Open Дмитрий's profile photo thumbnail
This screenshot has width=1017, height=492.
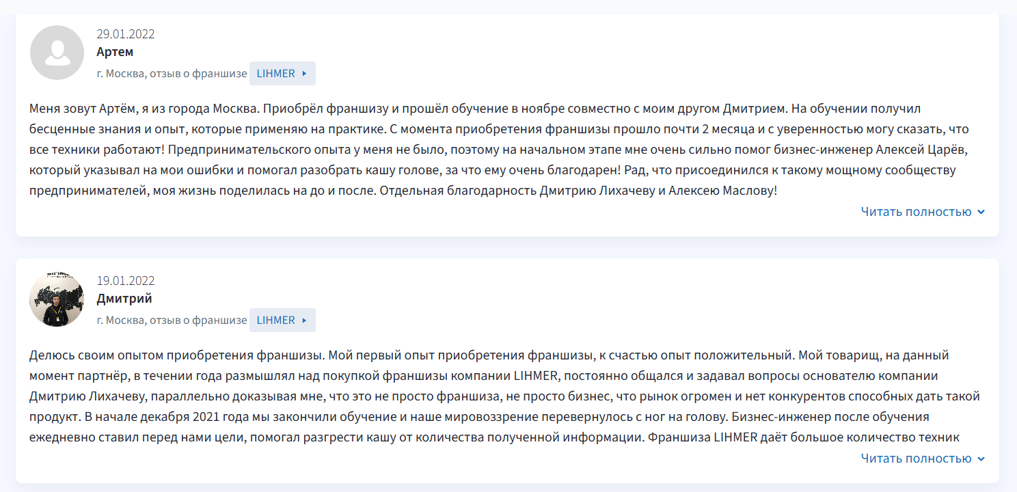(x=57, y=299)
